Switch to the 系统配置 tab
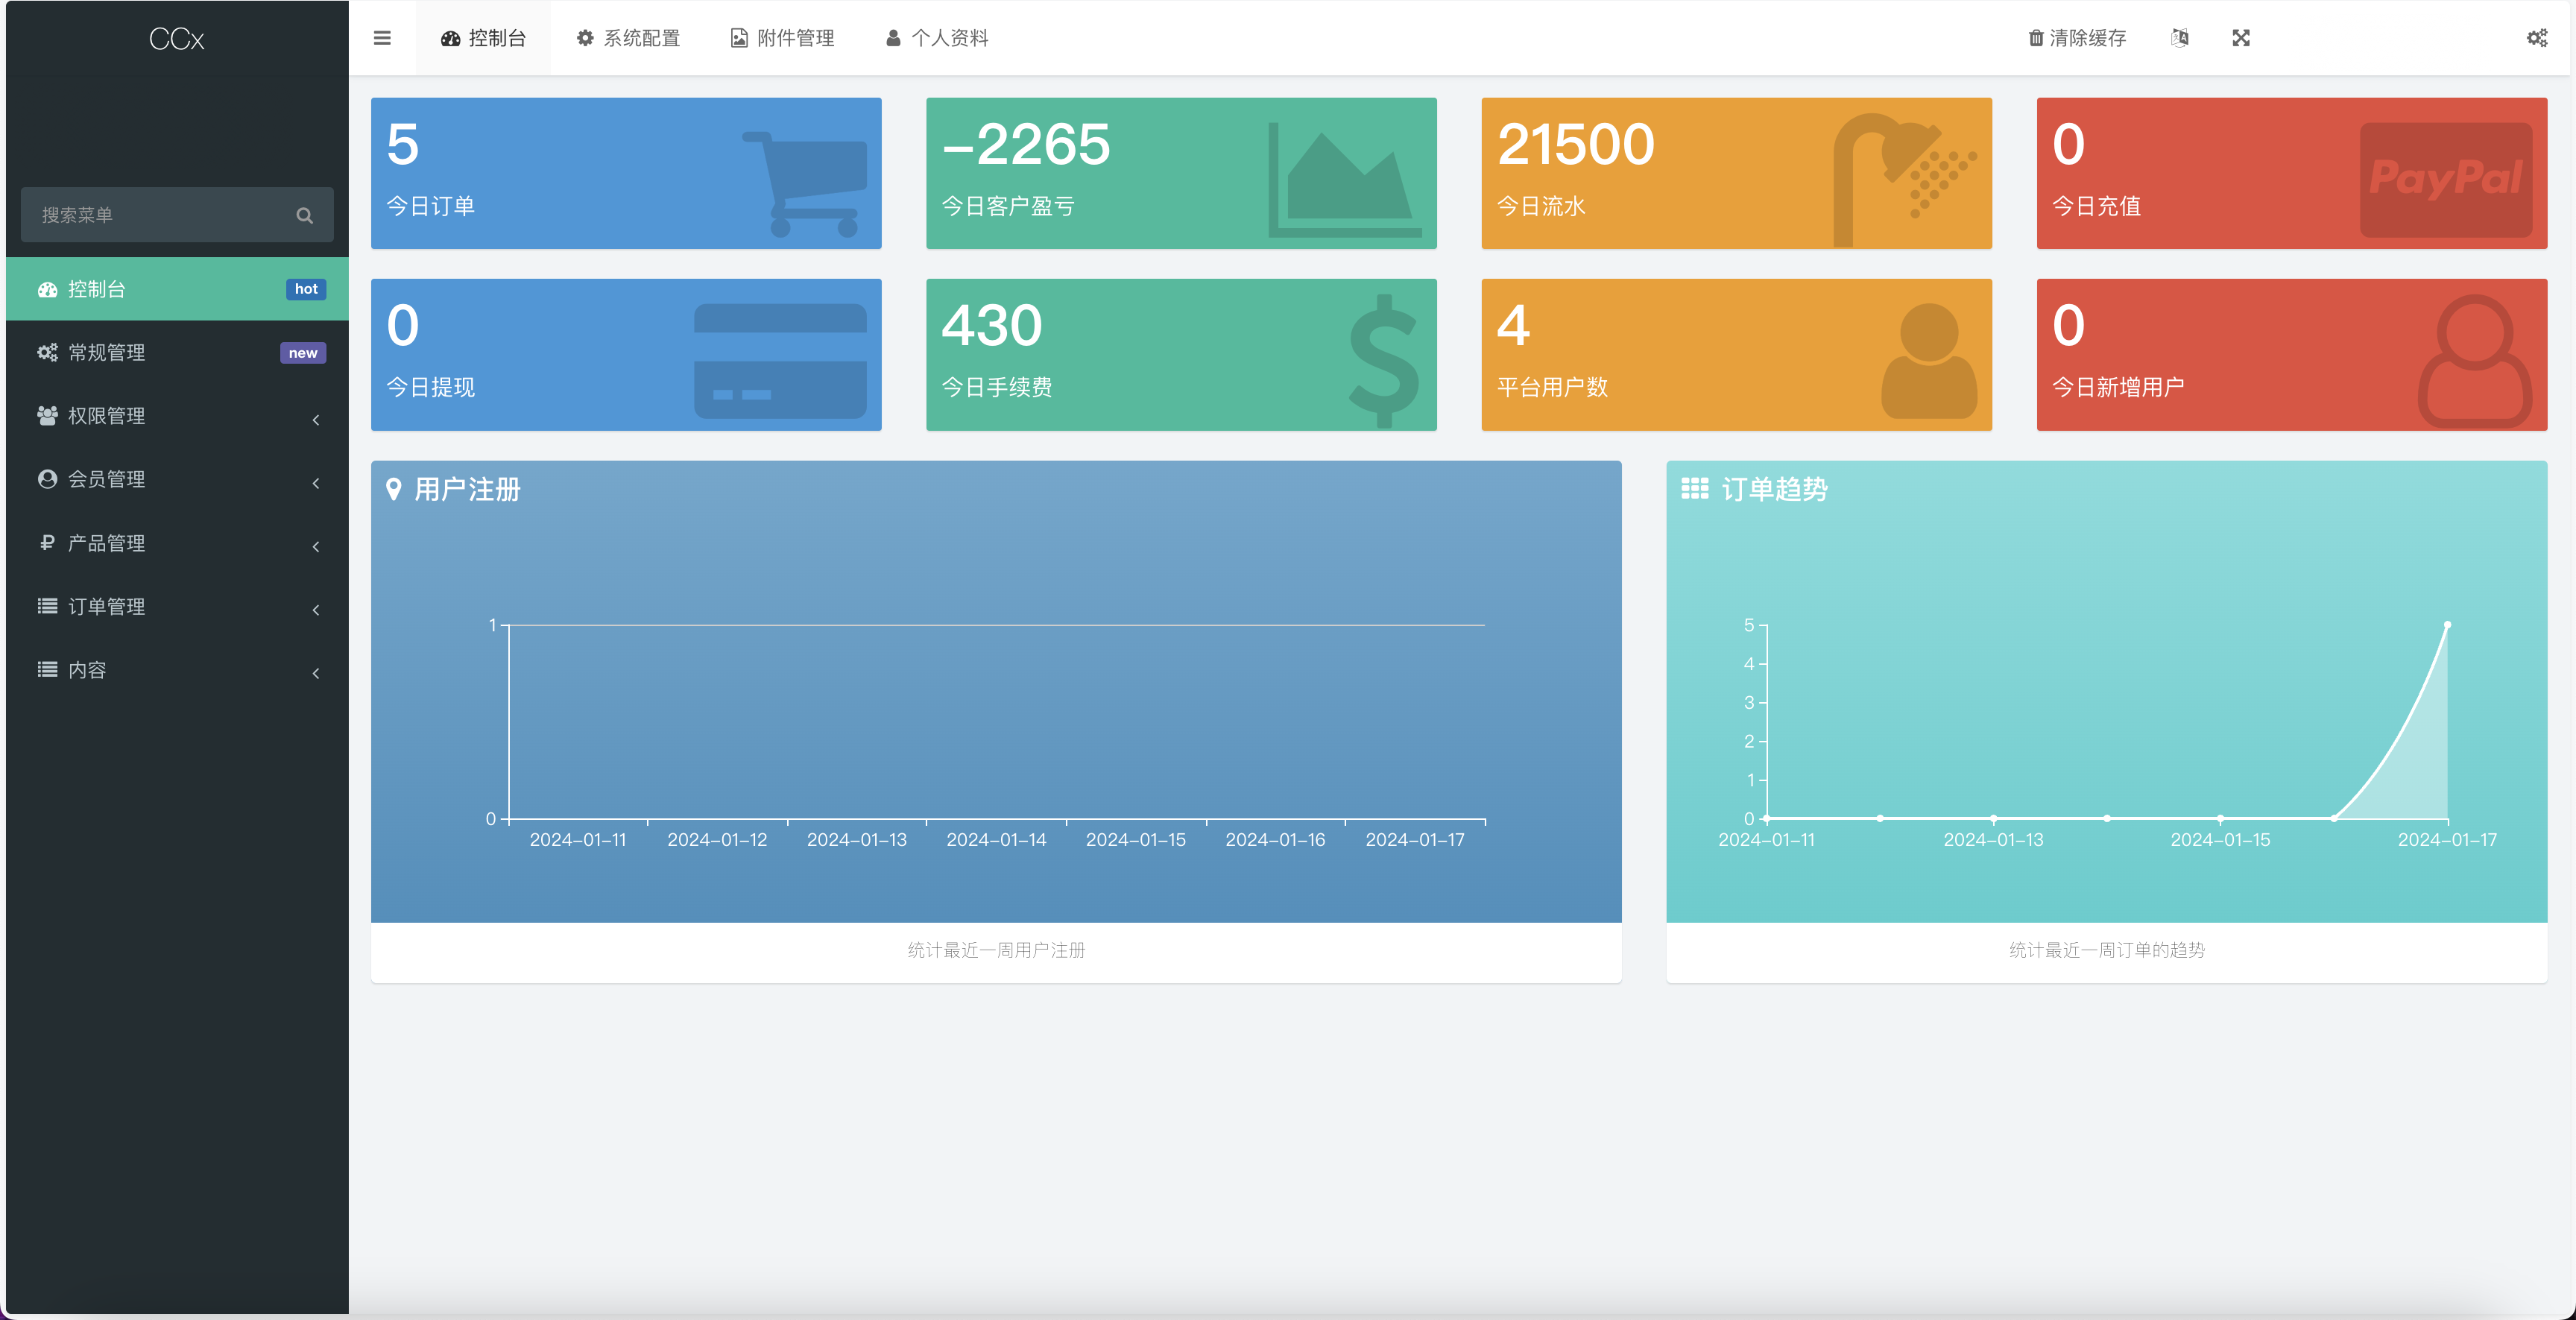Screen dimensions: 2576x1320 tap(628, 38)
